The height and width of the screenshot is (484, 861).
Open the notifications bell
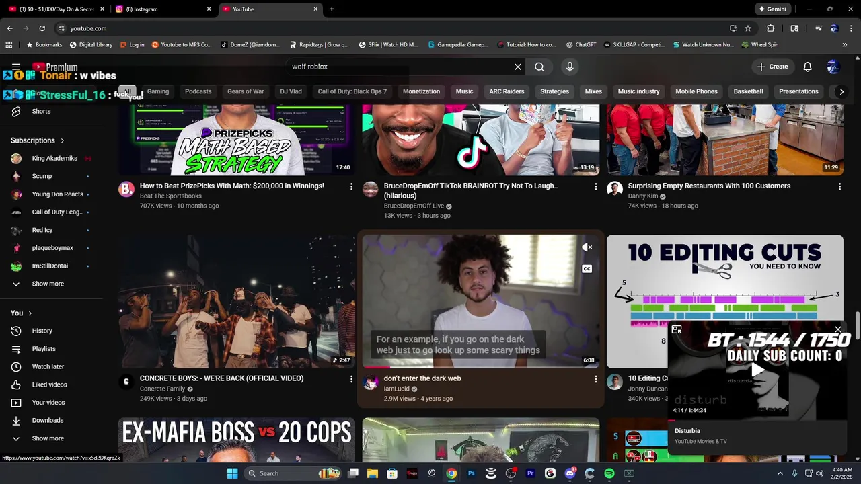tap(808, 67)
